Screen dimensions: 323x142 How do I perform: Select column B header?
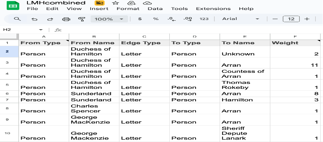coord(94,37)
